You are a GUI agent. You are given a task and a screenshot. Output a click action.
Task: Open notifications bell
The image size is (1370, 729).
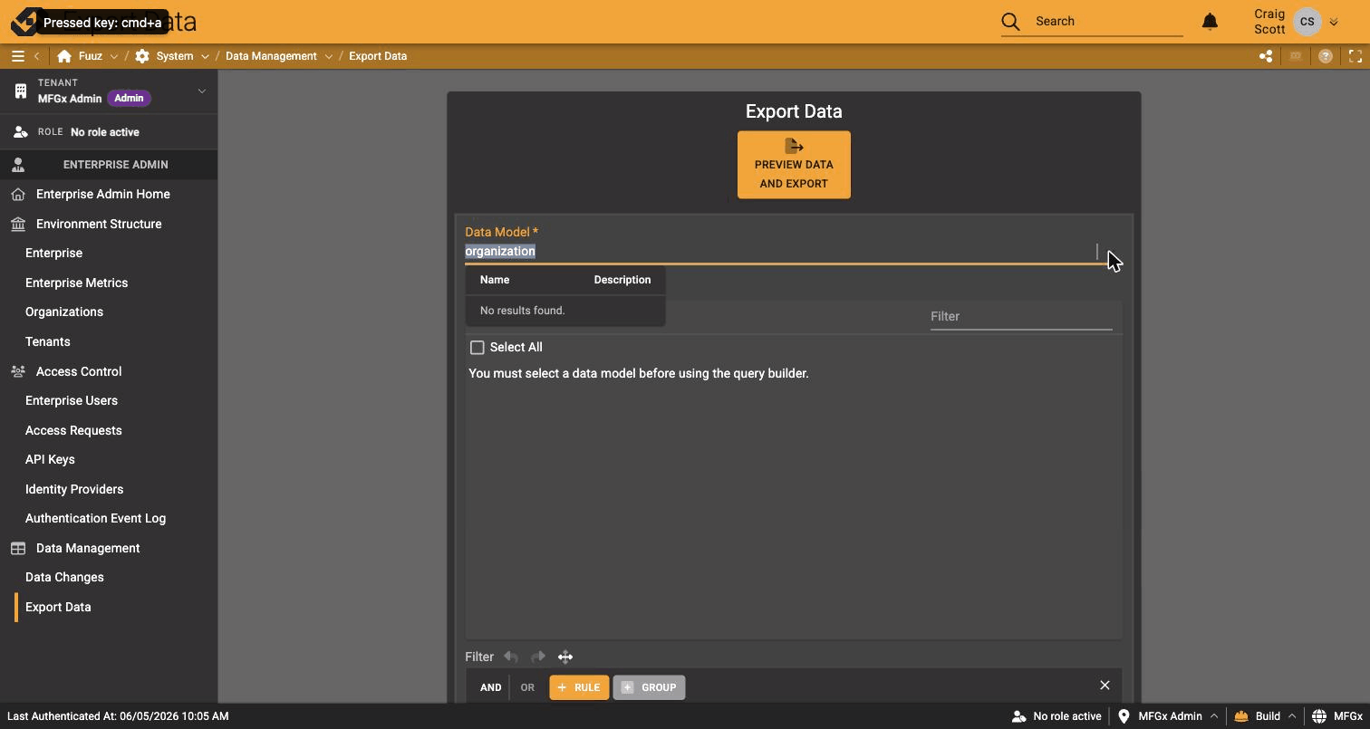1210,21
